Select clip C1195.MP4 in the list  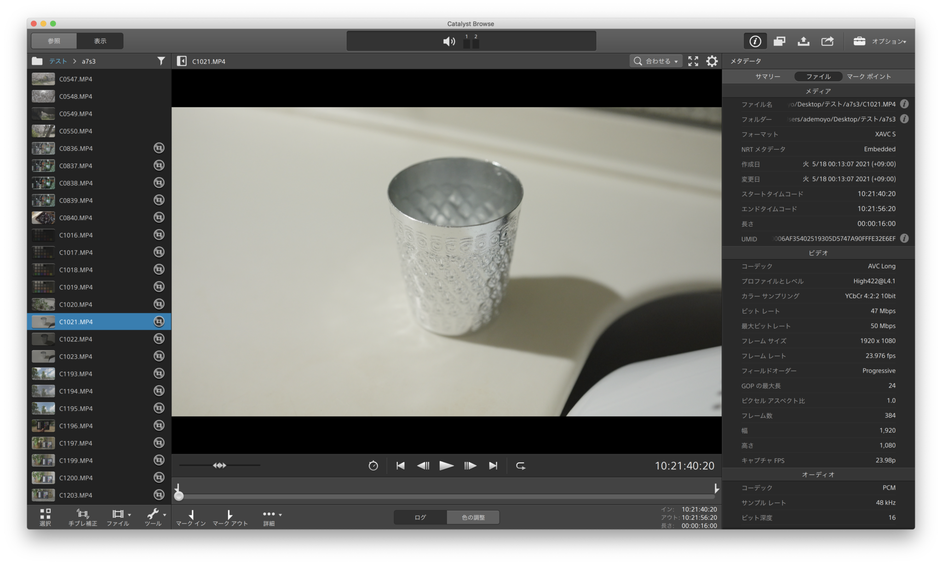click(x=76, y=408)
